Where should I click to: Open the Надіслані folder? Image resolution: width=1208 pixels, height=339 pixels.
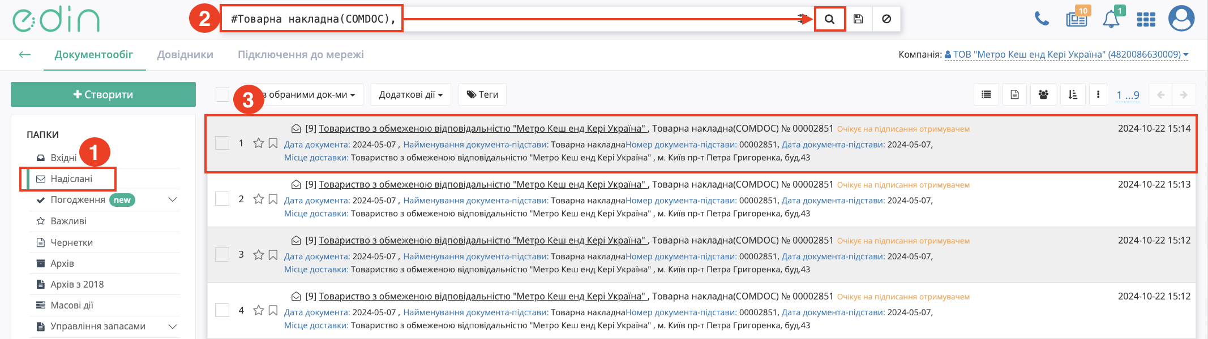(x=71, y=179)
